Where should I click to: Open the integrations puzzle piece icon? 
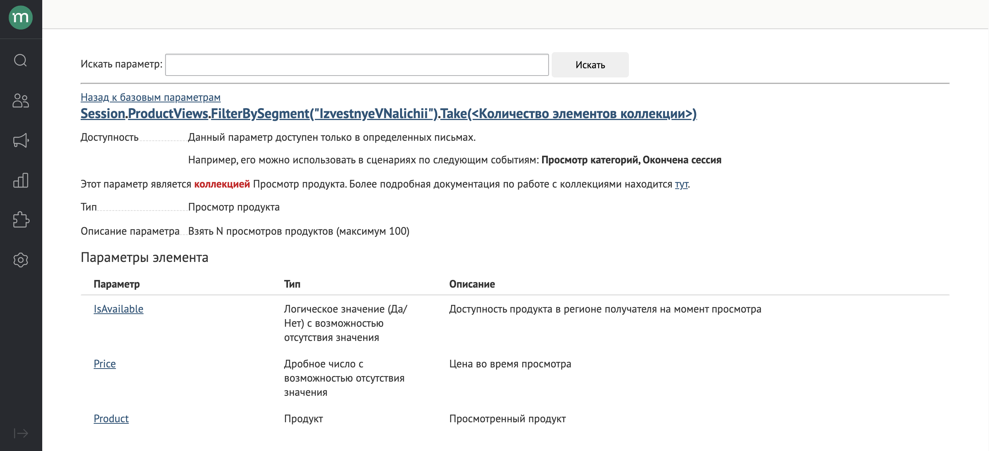21,220
